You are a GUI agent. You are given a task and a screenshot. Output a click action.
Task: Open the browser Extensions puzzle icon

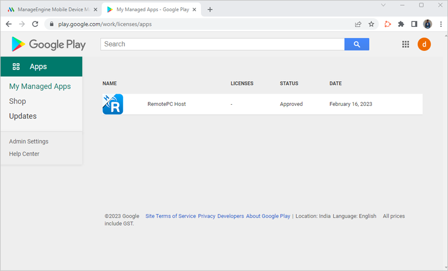tap(401, 24)
